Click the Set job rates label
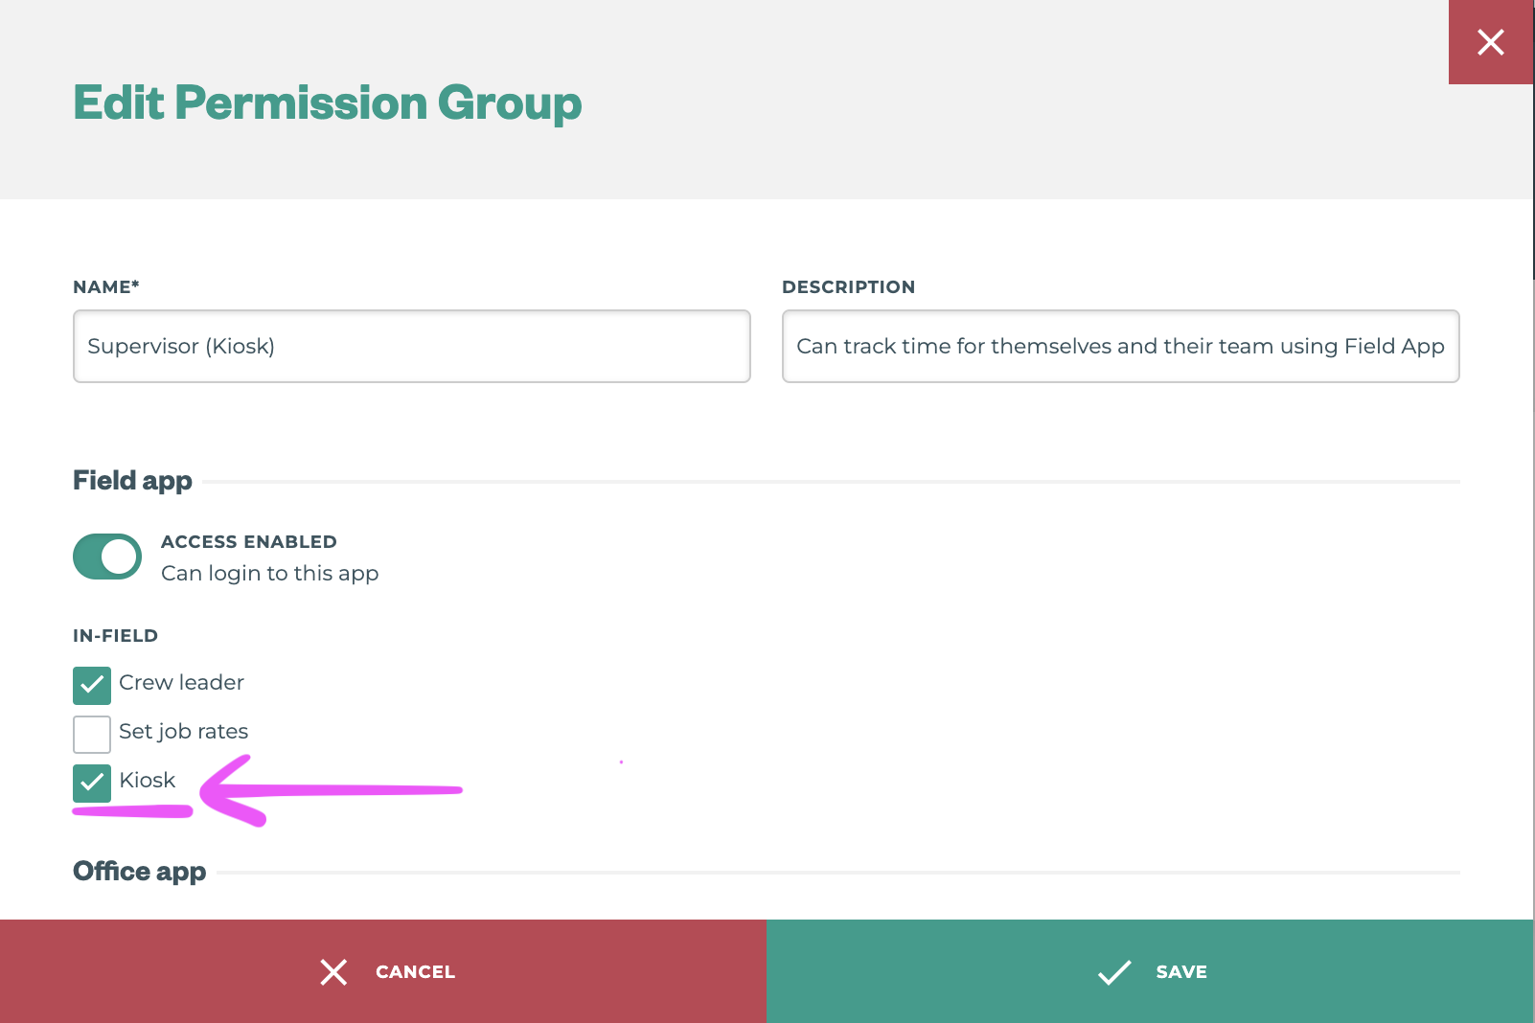The width and height of the screenshot is (1535, 1023). click(183, 731)
